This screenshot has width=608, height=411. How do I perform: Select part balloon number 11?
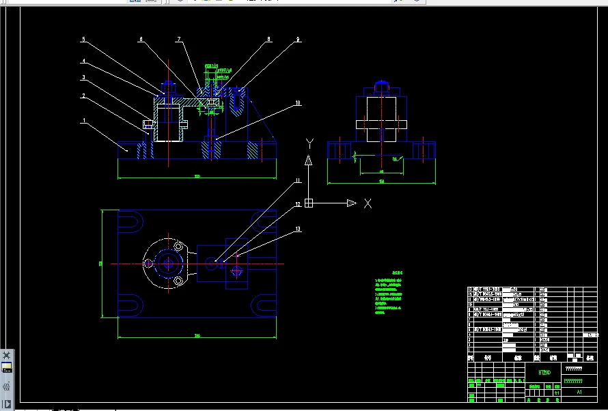click(x=298, y=180)
